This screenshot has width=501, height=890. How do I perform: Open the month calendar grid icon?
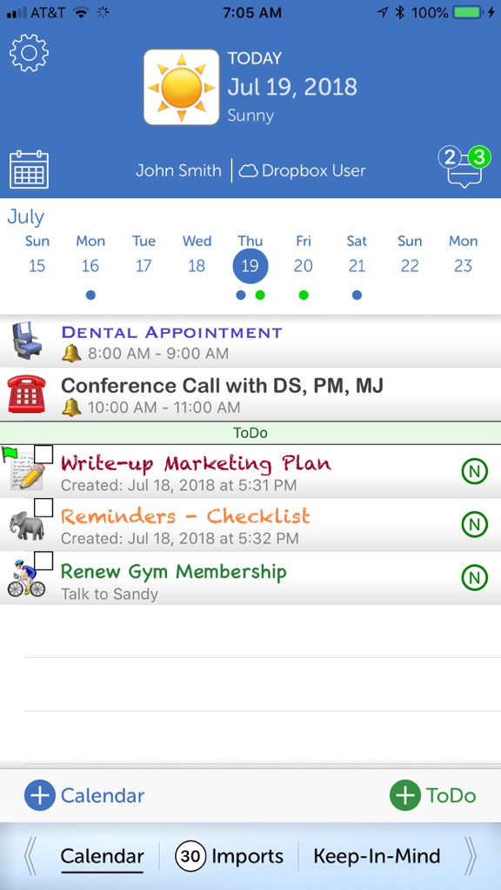(29, 169)
